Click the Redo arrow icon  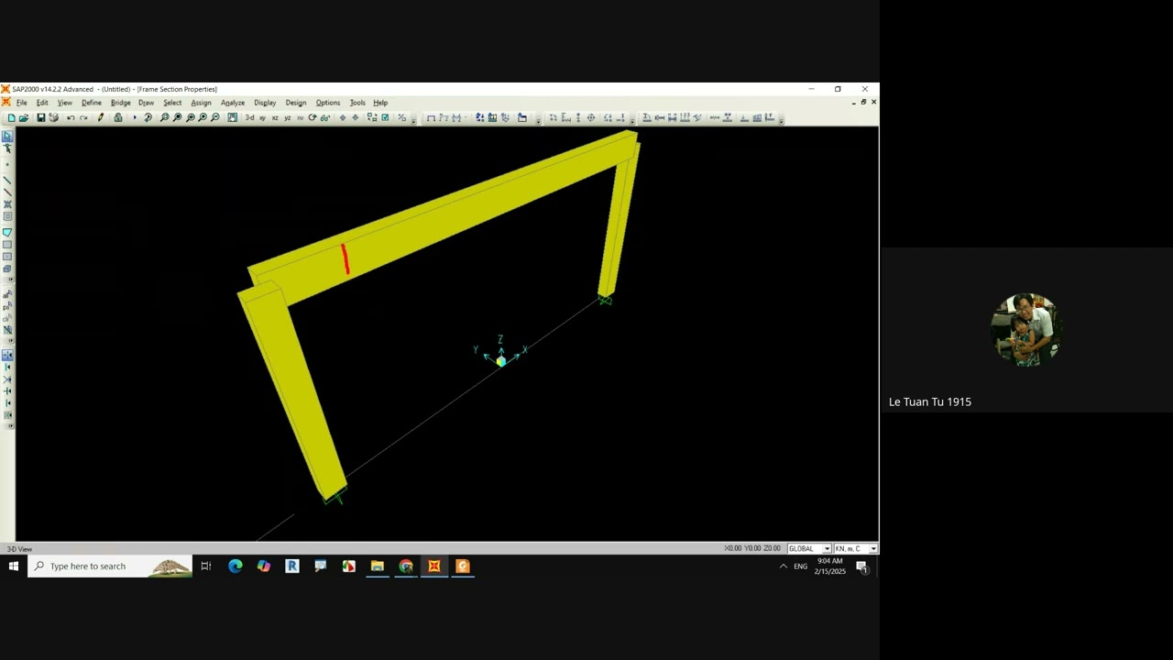83,117
